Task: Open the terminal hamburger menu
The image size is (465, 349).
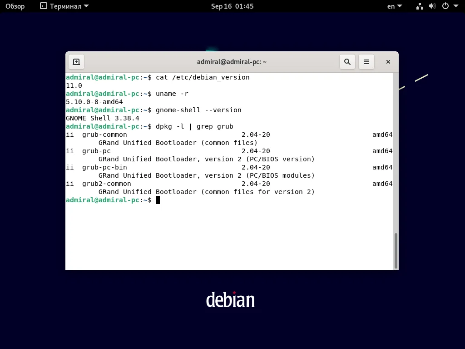Action: 366,62
